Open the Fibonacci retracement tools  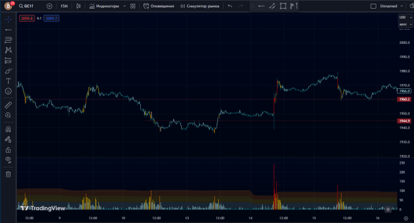[8, 40]
